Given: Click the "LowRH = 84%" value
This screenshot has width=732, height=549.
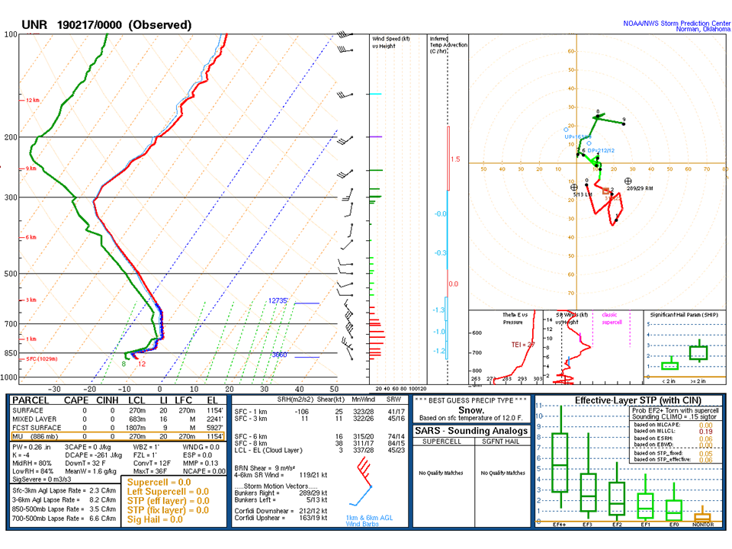Looking at the screenshot, I should [33, 471].
